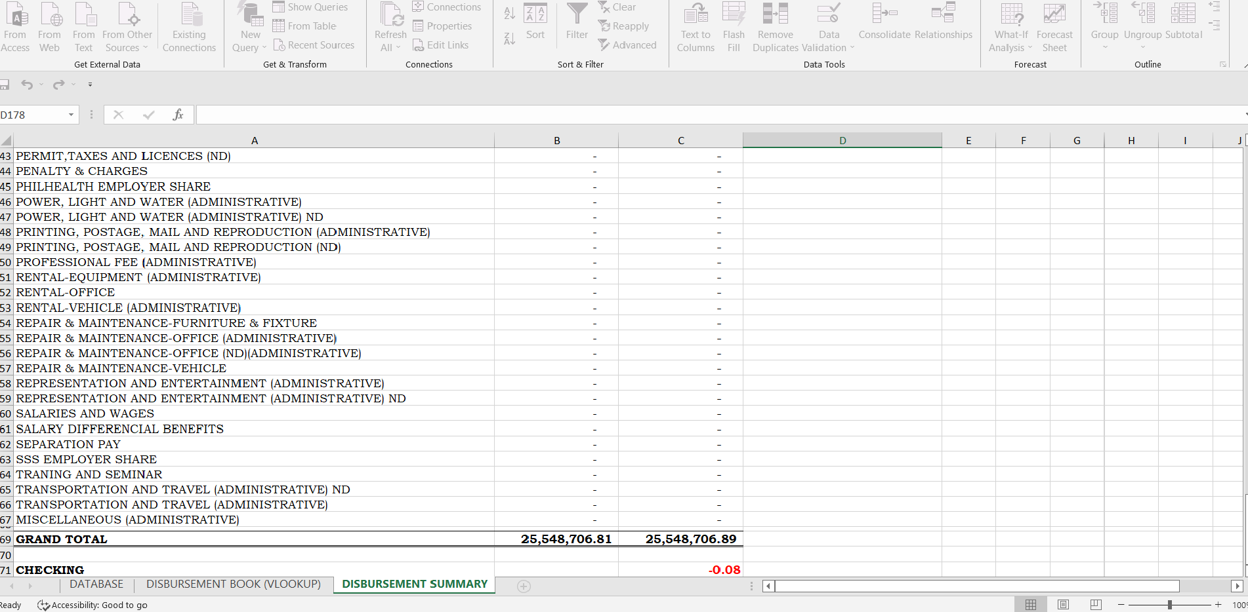Image resolution: width=1248 pixels, height=612 pixels.
Task: Open data range Properties
Action: pyautogui.click(x=442, y=26)
